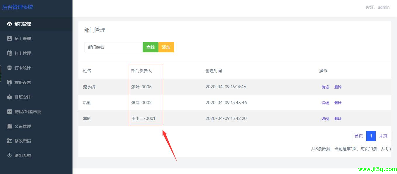The height and width of the screenshot is (174, 397).
Task: Jump to 末页 in pagination
Action: (383, 136)
